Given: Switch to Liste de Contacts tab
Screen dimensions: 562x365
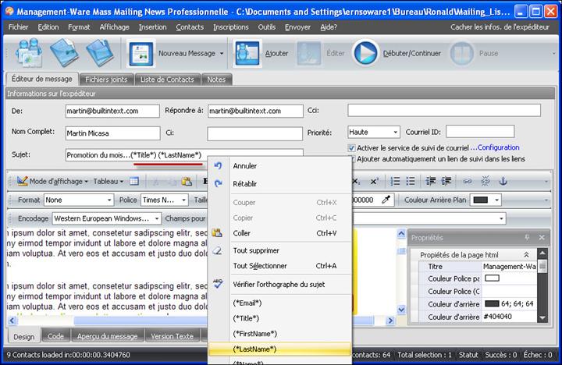Looking at the screenshot, I should [x=167, y=79].
